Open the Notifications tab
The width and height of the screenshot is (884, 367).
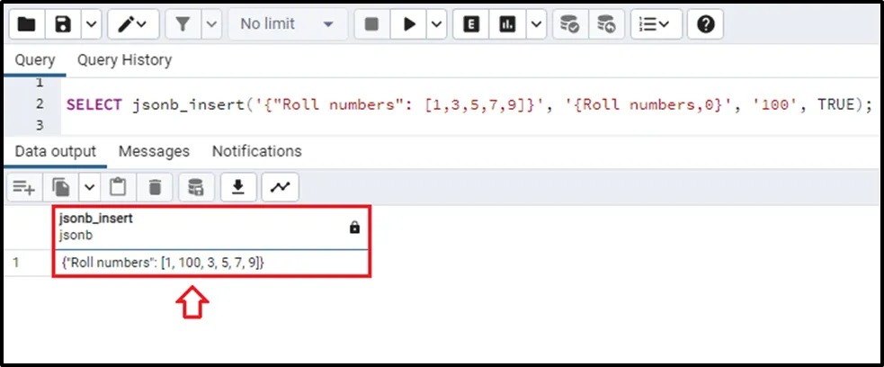point(256,151)
